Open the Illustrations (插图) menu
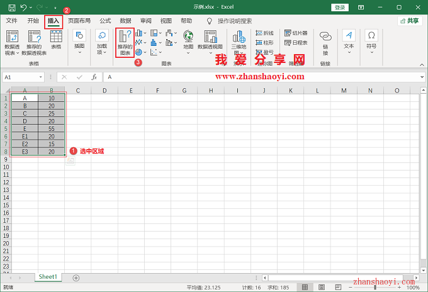This screenshot has width=428, height=292. (79, 42)
